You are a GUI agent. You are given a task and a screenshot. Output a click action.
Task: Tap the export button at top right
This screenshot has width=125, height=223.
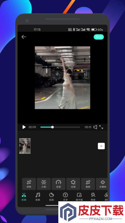coord(99,37)
